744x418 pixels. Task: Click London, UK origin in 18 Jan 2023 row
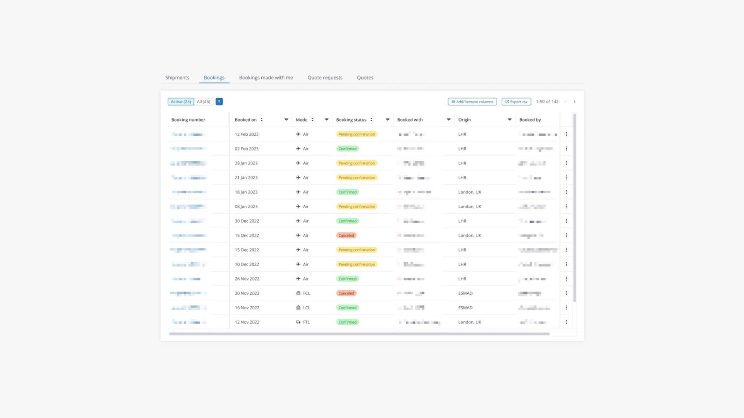tap(470, 192)
